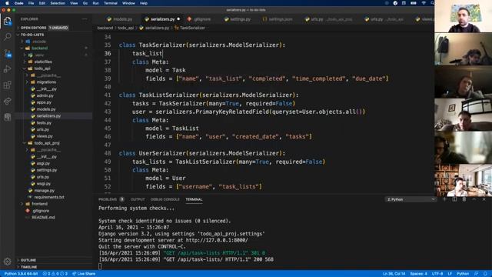The width and height of the screenshot is (492, 277).
Task: Click the Python 3.9.4 64-bit interpreter status
Action: coord(21,274)
